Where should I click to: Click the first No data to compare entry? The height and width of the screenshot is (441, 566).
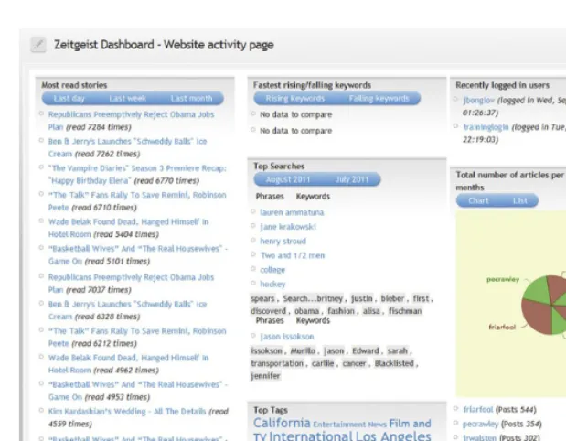click(x=296, y=114)
